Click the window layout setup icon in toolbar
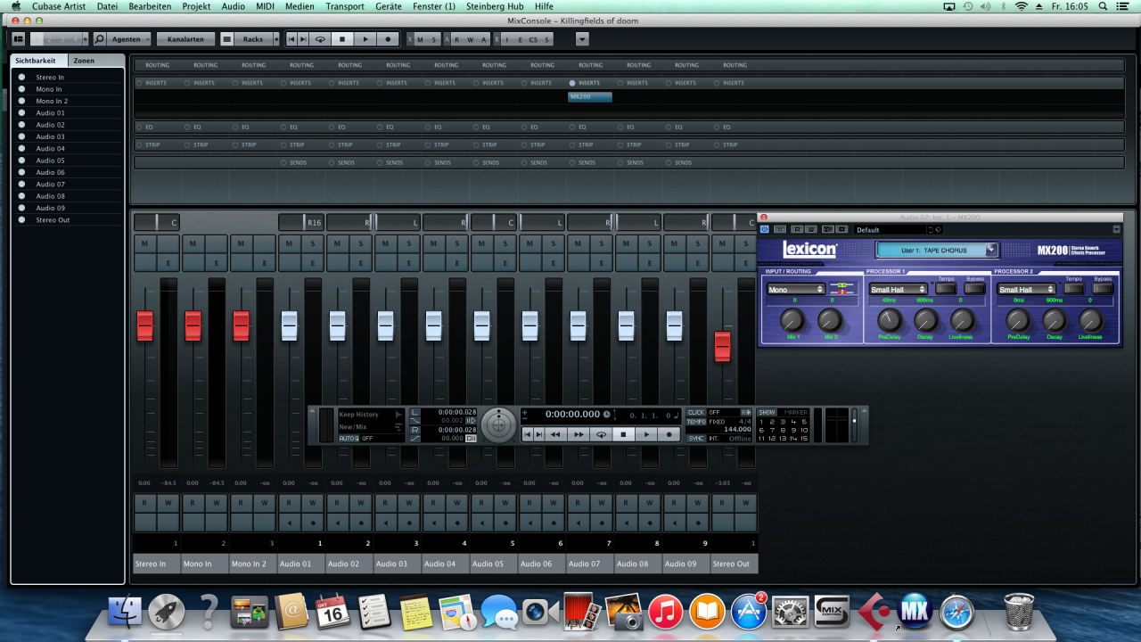The height and width of the screenshot is (642, 1141). pyautogui.click(x=18, y=39)
